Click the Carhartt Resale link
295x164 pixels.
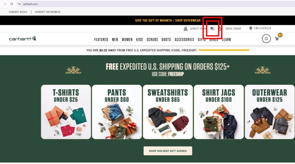pos(18,12)
